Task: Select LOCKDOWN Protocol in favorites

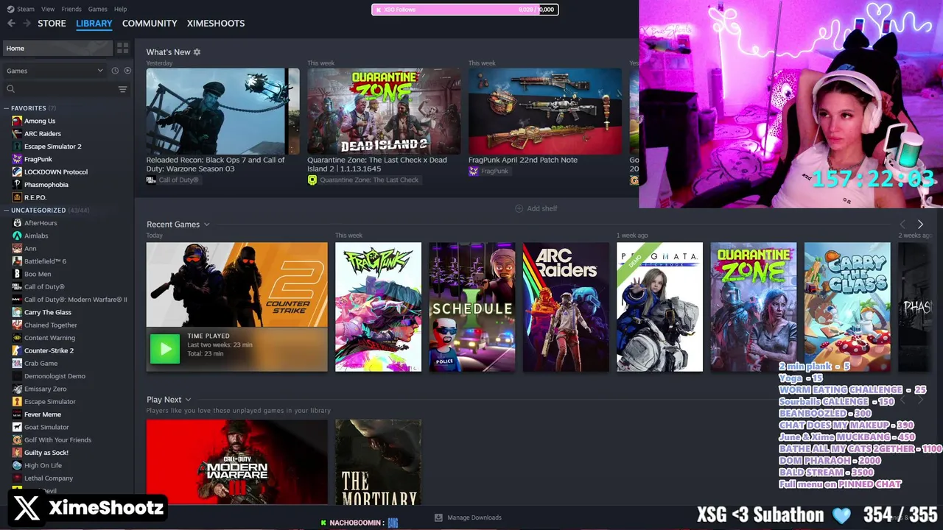Action: tap(56, 172)
